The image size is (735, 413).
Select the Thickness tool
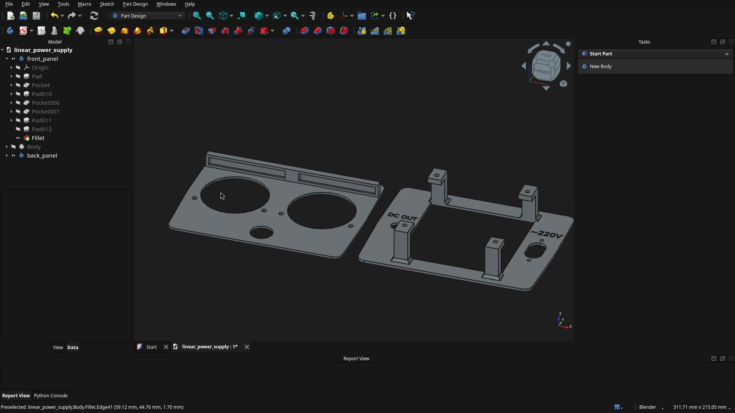tap(344, 31)
